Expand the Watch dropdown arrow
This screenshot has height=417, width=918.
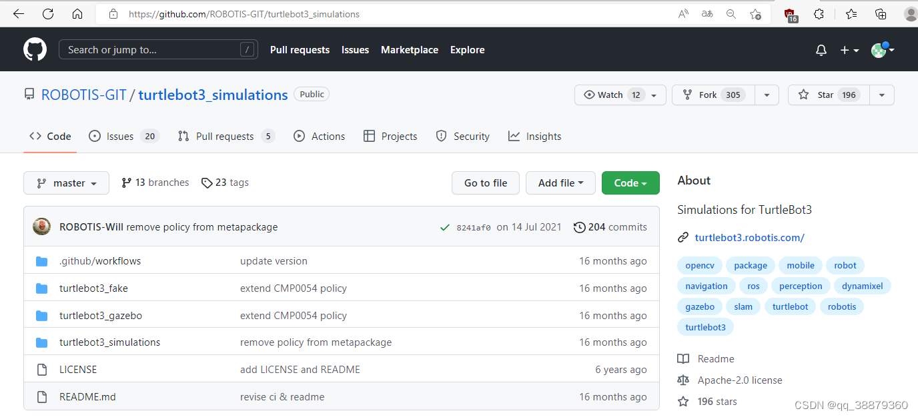pyautogui.click(x=654, y=95)
